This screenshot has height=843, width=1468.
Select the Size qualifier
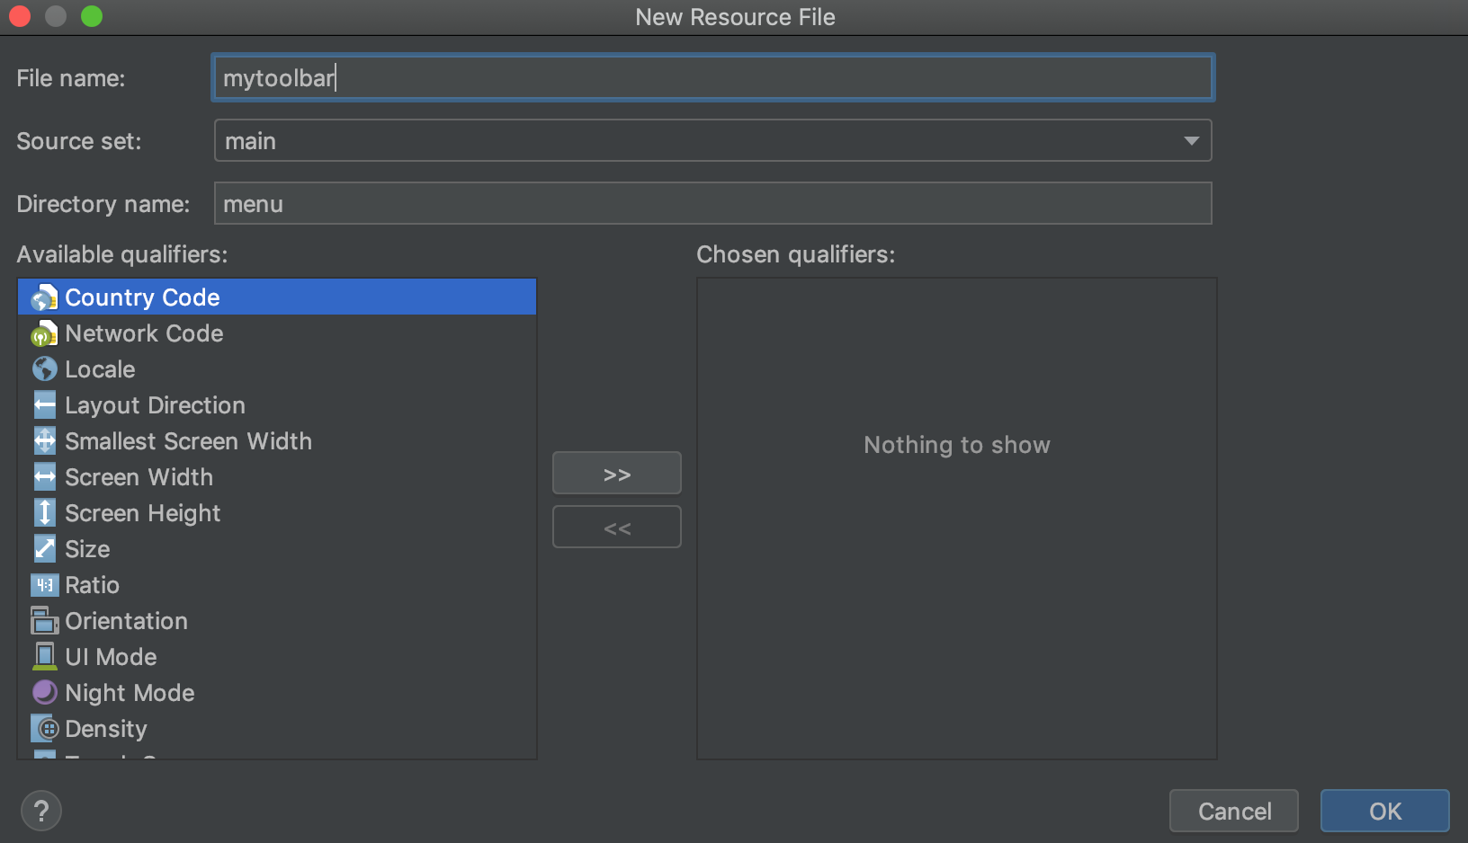click(x=87, y=549)
